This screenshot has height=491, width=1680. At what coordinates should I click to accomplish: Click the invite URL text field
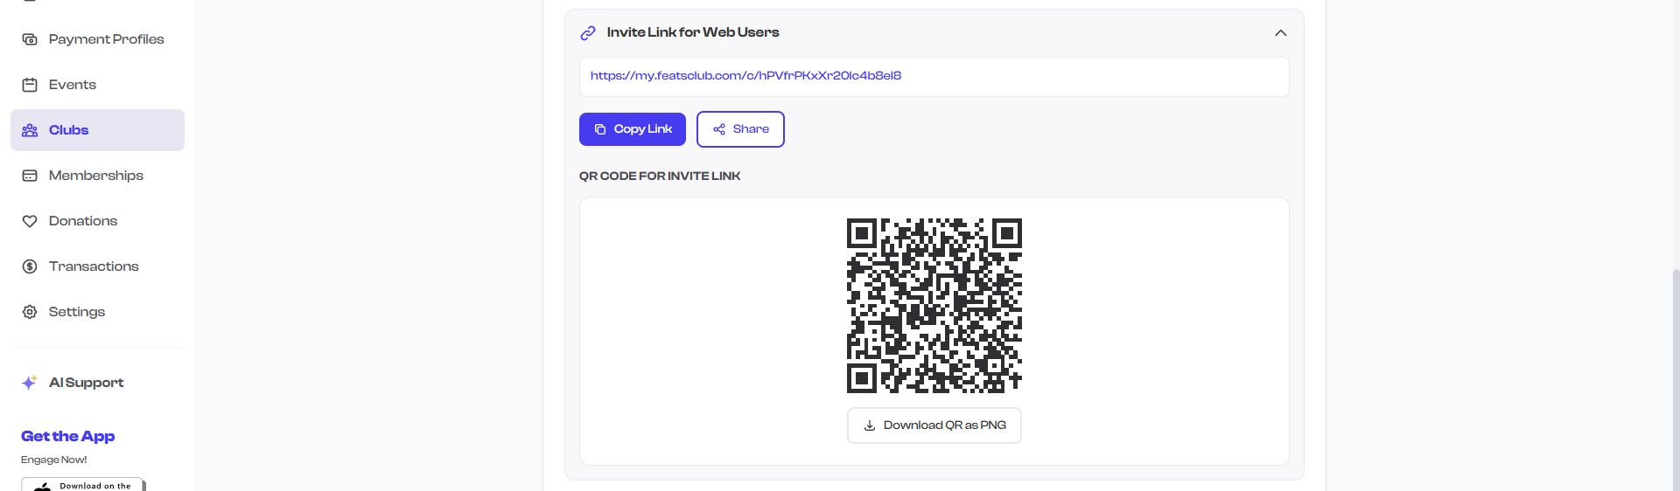click(934, 77)
